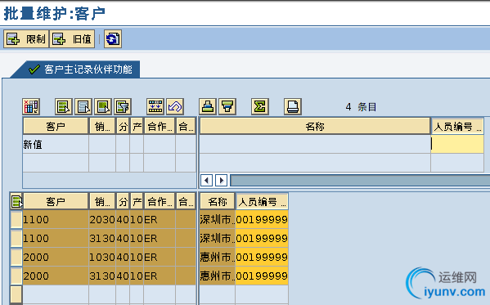Click 客户 column header in records grid

point(56,202)
